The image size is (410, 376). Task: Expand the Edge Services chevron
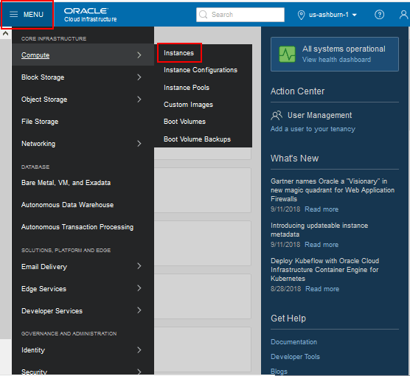(139, 288)
